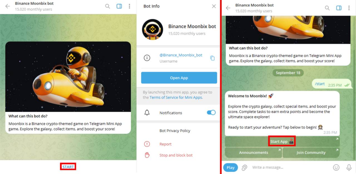Click the Join Community button
This screenshot has height=174, width=356.
(x=311, y=153)
